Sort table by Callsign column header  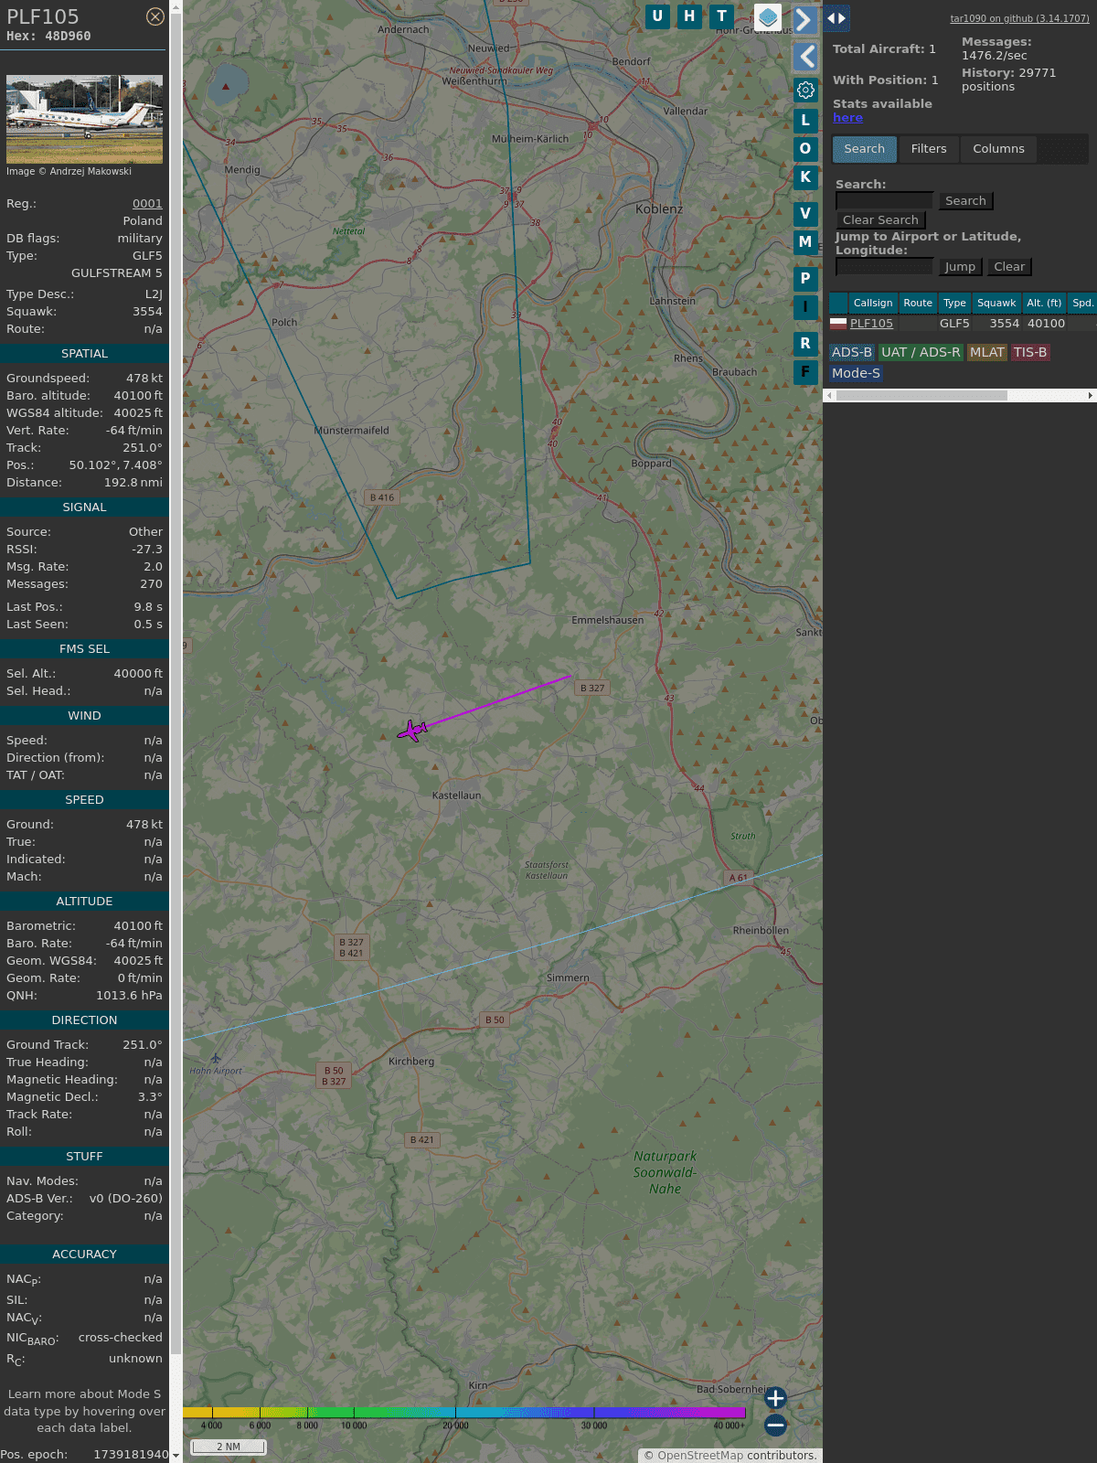pyautogui.click(x=872, y=303)
